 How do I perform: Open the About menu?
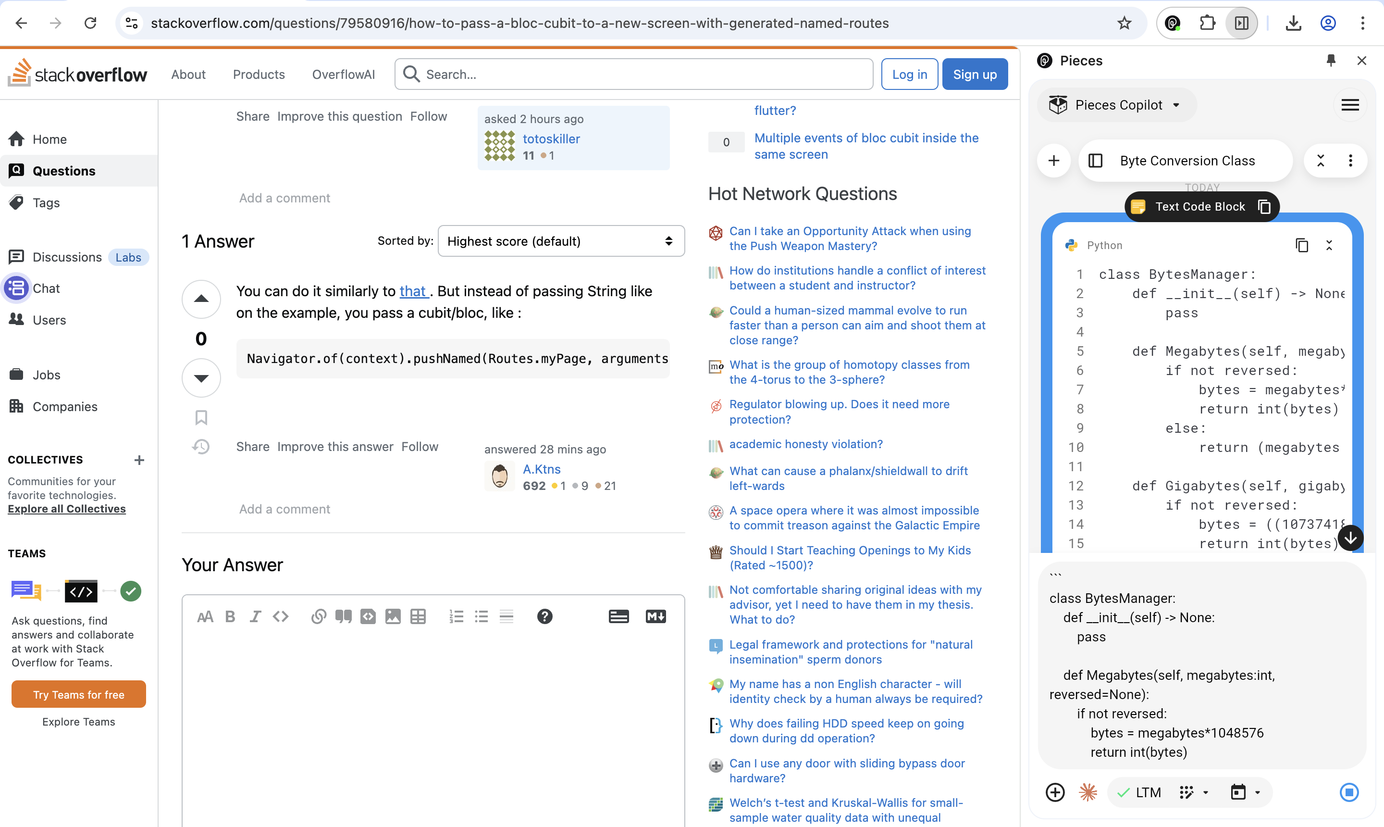(x=188, y=74)
